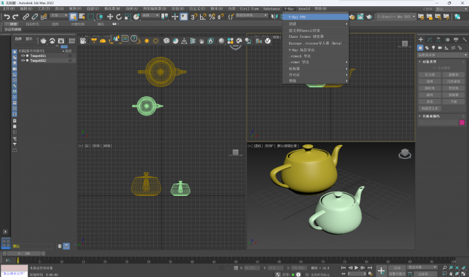
Task: Switch to the Display panel tab
Action: pyautogui.click(x=456, y=39)
